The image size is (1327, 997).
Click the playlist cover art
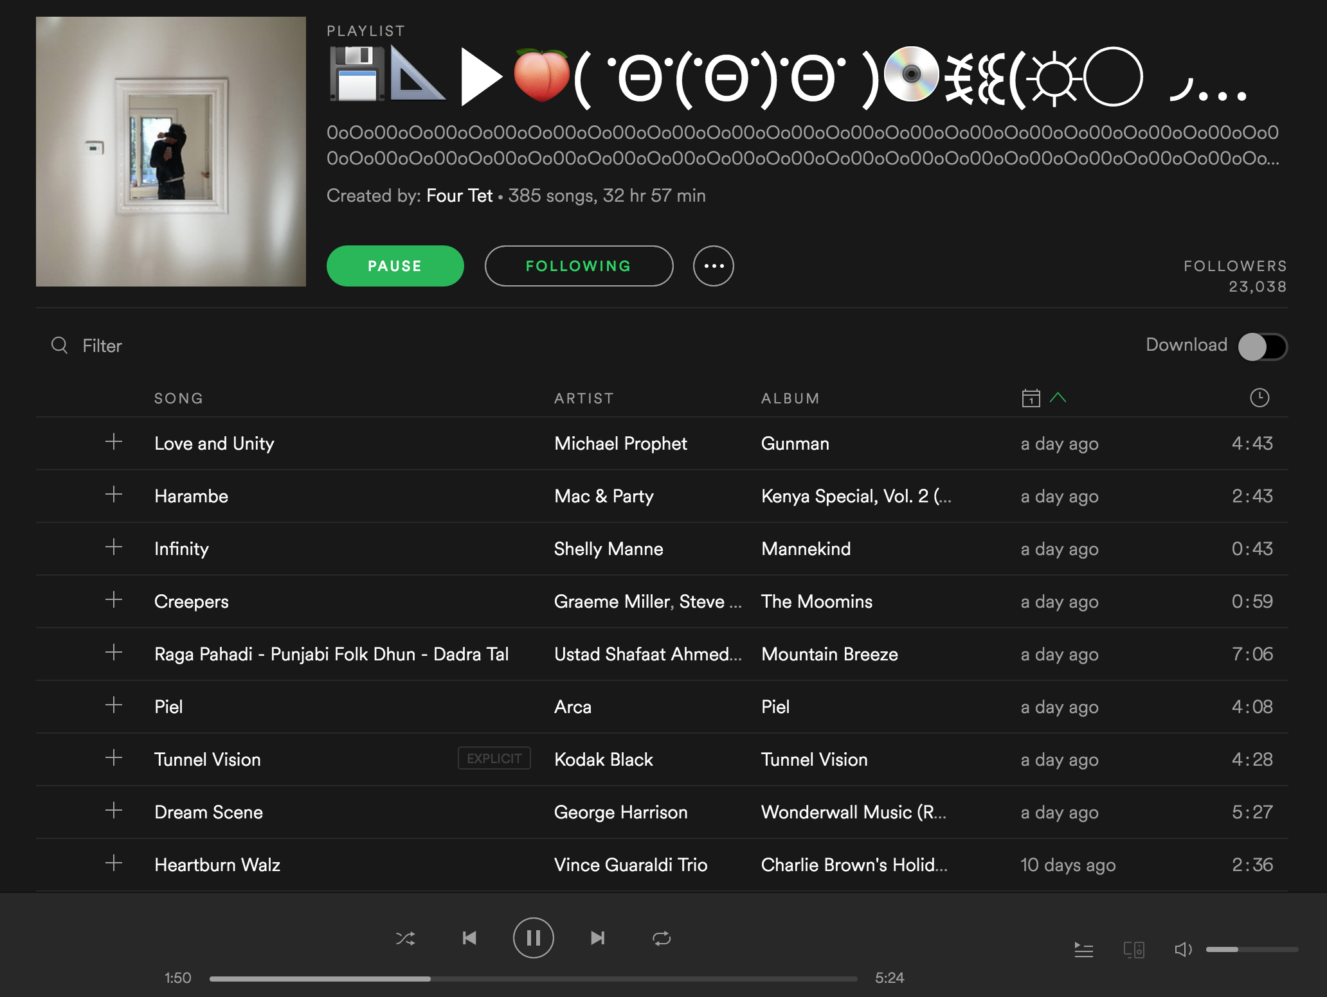coord(171,152)
